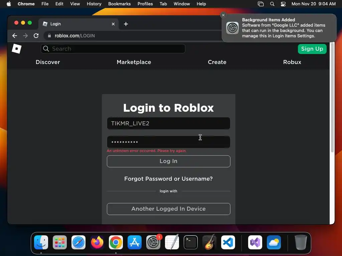Select the Login browser tab
This screenshot has width=342, height=256.
click(x=78, y=24)
